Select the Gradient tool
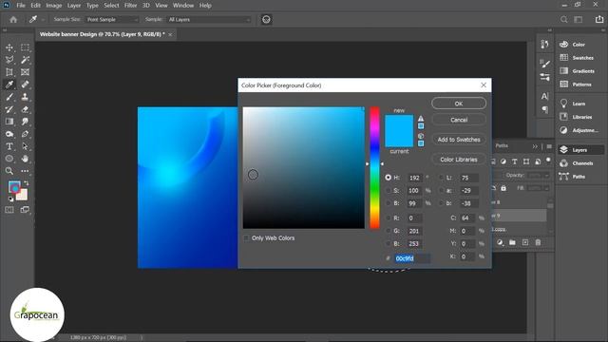 coord(9,122)
